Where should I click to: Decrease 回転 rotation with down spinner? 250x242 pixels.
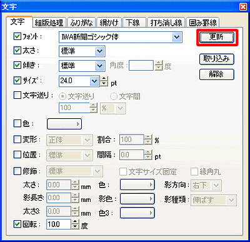[x=75, y=227]
